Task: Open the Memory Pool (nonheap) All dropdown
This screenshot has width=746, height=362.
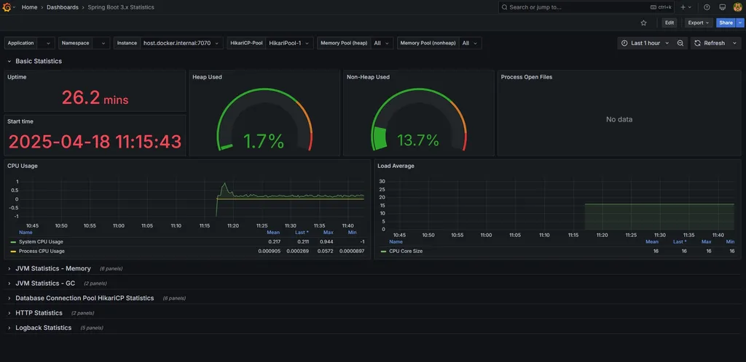Action: coord(470,43)
